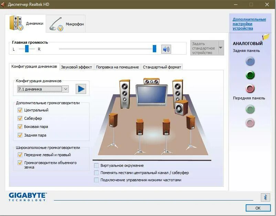The image size is (276, 216).
Task: Switch to the Динамики device tab
Action: point(26,23)
